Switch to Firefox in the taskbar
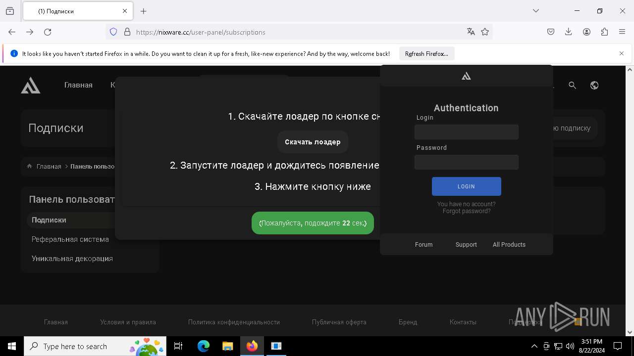634x356 pixels. pos(252,346)
